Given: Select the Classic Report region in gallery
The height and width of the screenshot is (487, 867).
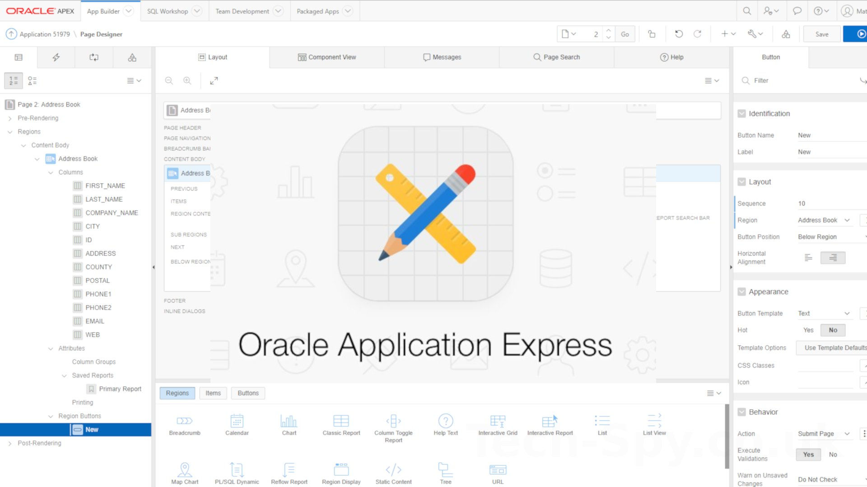Looking at the screenshot, I should coord(341,425).
